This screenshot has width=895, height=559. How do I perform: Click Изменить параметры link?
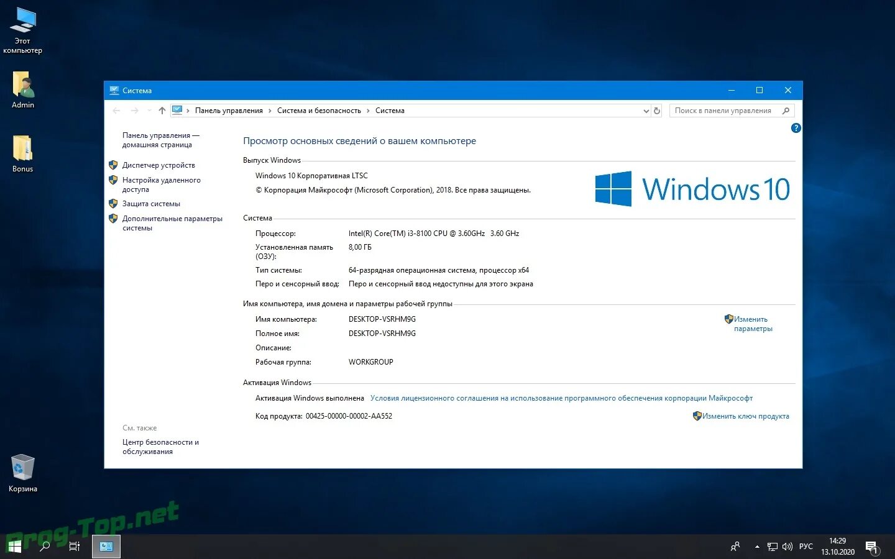click(x=753, y=324)
